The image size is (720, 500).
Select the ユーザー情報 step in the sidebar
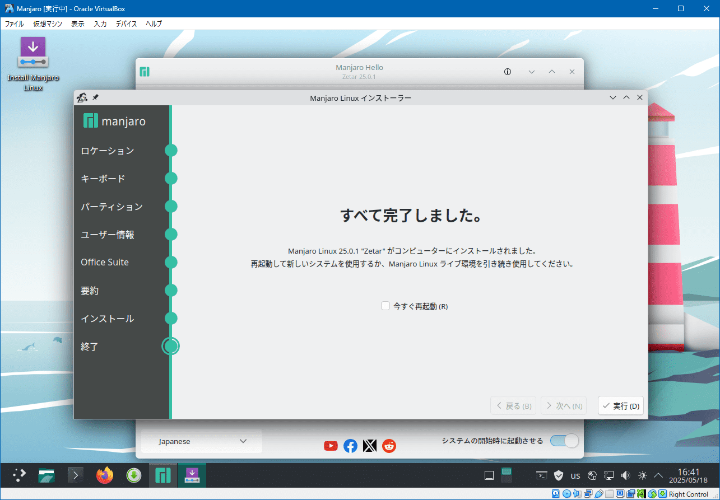[x=108, y=235]
